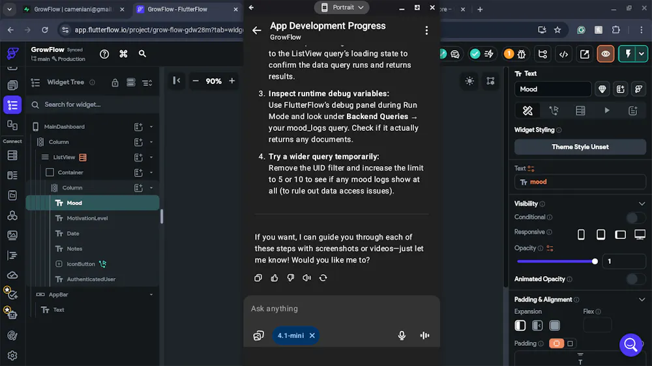Open the animations play tab icon

point(606,111)
